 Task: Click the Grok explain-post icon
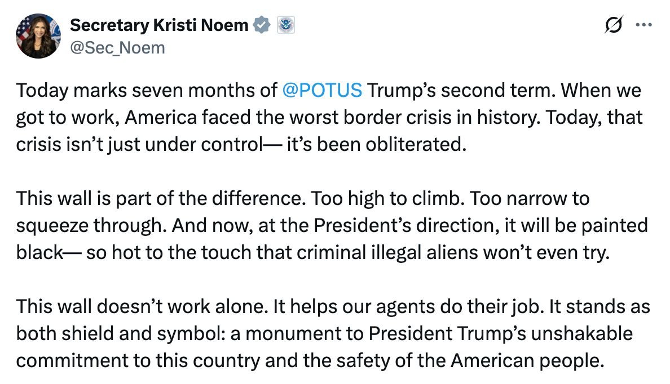point(613,25)
